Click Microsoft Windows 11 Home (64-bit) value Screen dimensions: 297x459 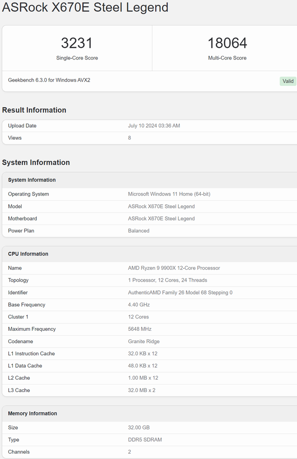pyautogui.click(x=169, y=194)
